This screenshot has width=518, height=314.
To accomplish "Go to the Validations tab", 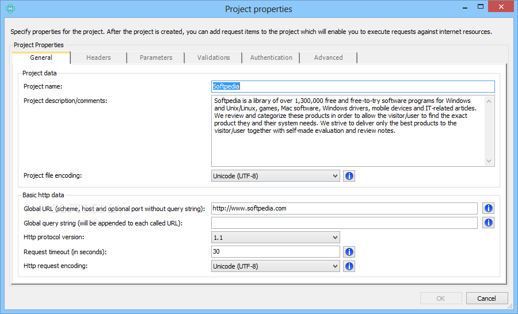I will (214, 58).
